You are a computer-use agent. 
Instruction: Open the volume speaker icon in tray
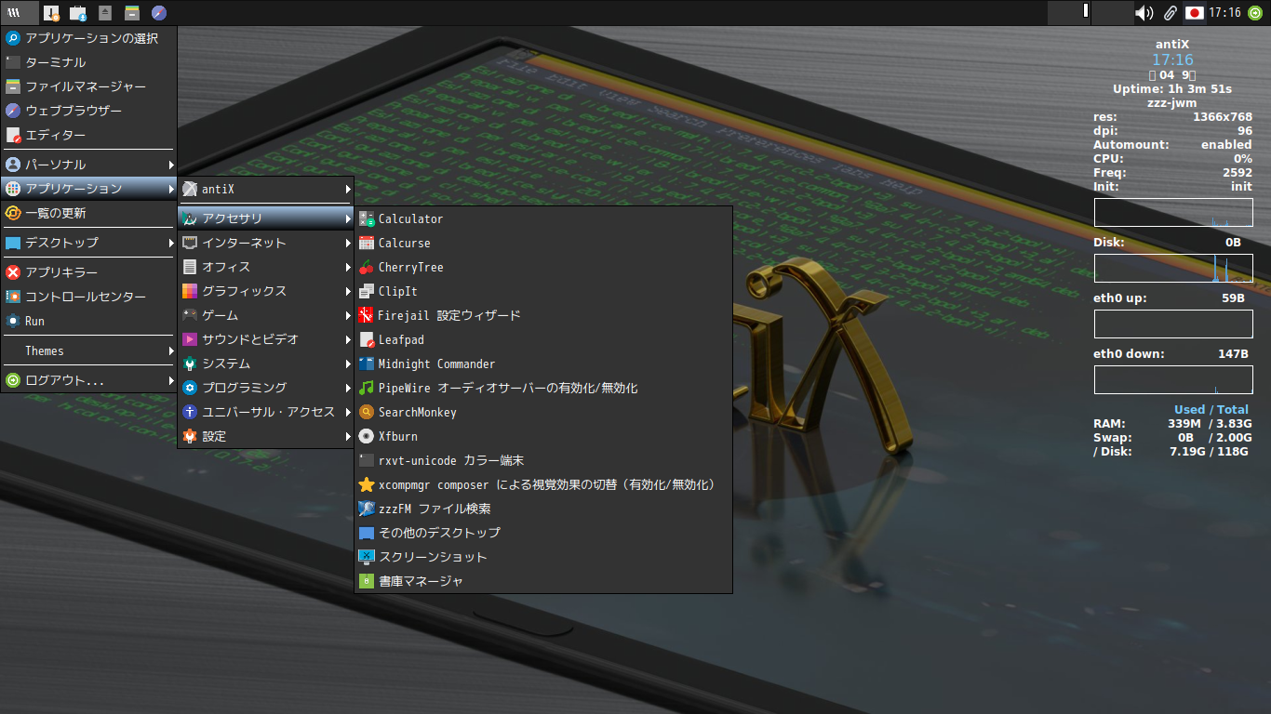pyautogui.click(x=1144, y=13)
